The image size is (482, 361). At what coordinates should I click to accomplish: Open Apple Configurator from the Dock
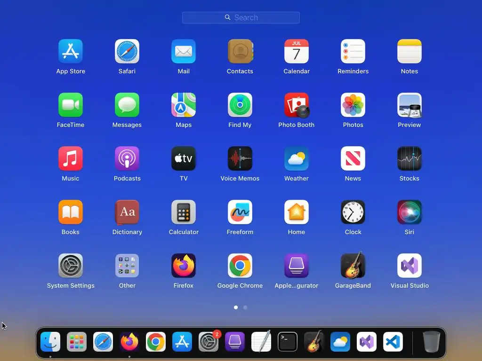click(x=235, y=342)
